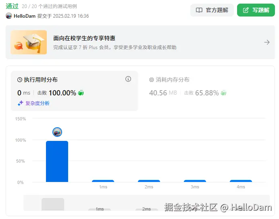
Task: Click the 1ms bar in the chart
Action: pos(103,181)
